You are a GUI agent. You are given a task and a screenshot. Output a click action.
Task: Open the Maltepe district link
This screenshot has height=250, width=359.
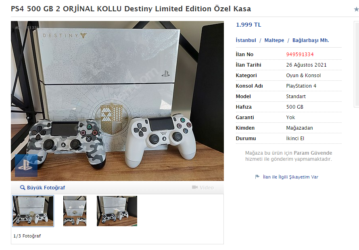coord(274,40)
